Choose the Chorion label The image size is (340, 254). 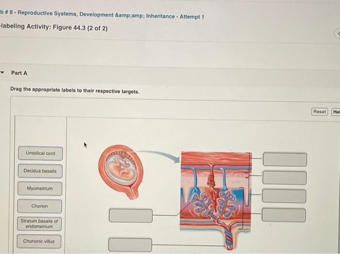pos(39,206)
